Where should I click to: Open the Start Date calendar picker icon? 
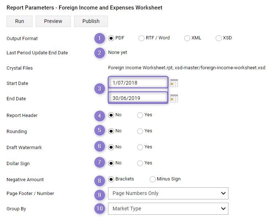(174, 83)
